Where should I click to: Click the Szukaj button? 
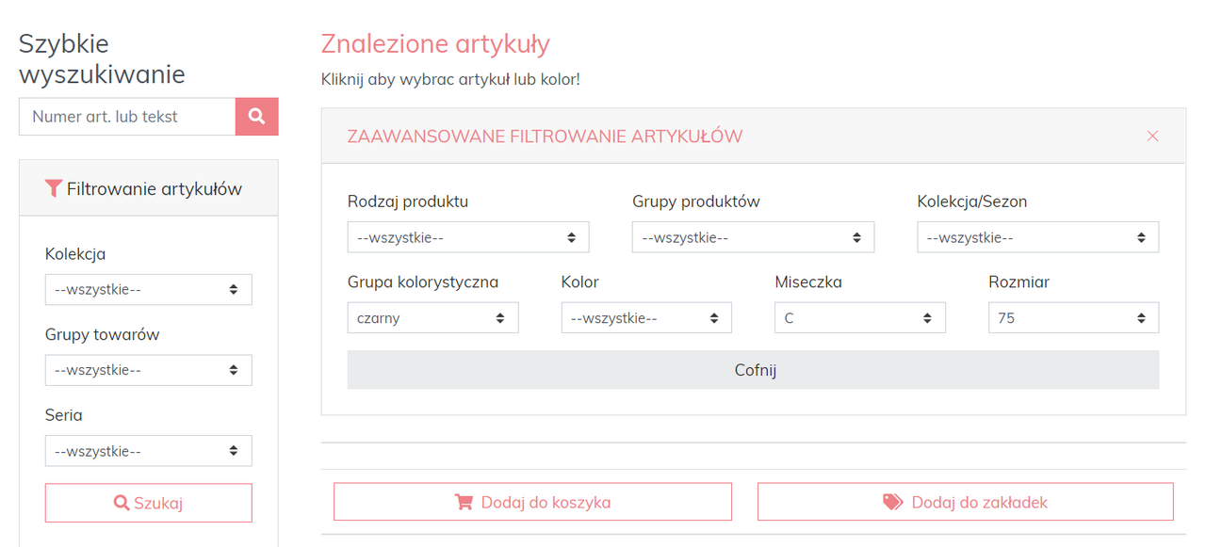[148, 503]
